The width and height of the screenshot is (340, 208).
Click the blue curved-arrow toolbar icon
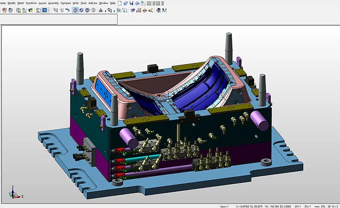[x=68, y=10]
